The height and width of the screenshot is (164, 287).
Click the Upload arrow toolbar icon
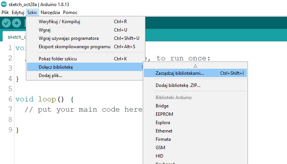click(16, 23)
